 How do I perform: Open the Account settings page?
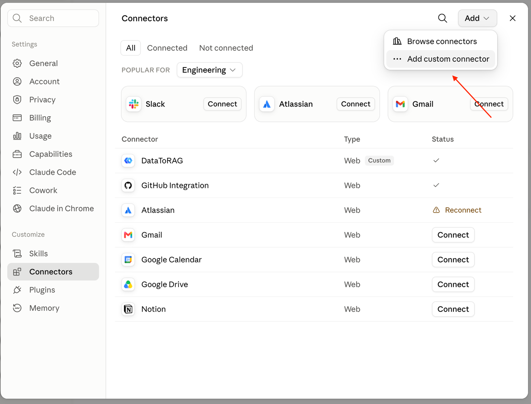pos(53,81)
